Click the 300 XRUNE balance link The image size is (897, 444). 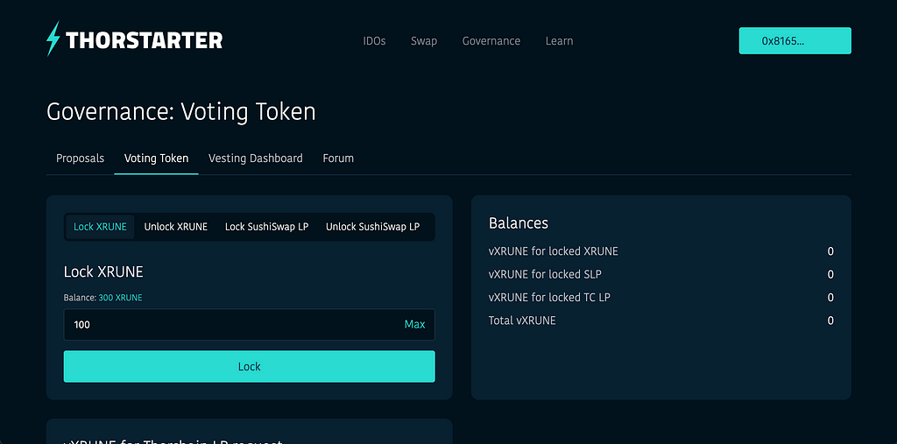120,298
